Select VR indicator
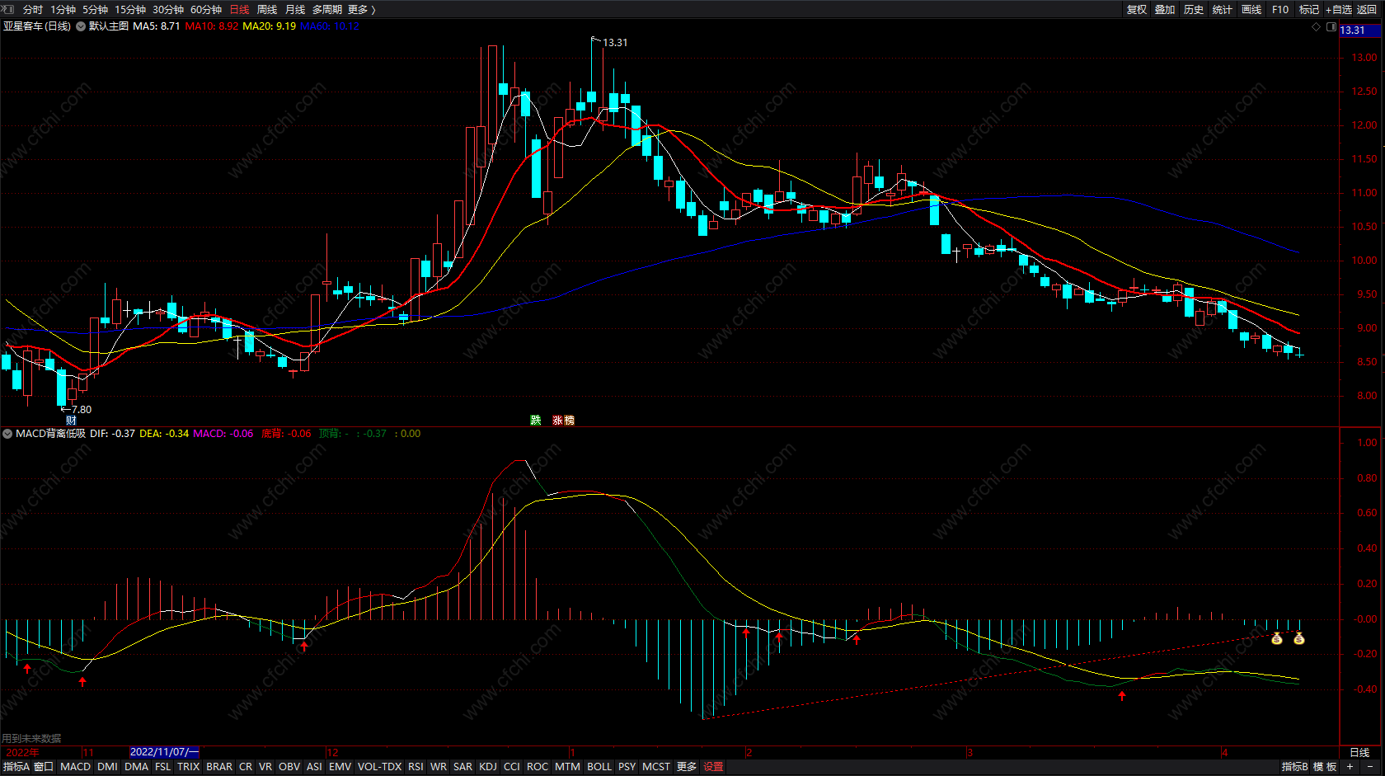 pos(265,767)
